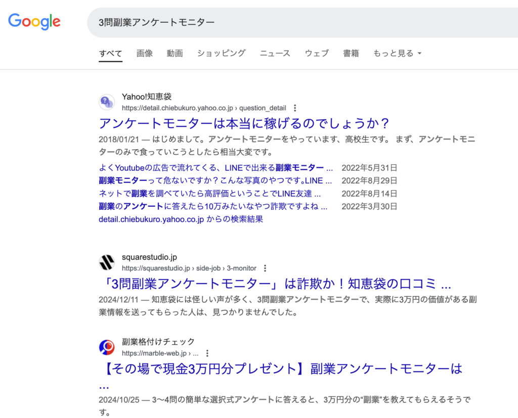Image resolution: width=518 pixels, height=418 pixels.
Task: Switch to the ウェブ tab
Action: tap(317, 53)
